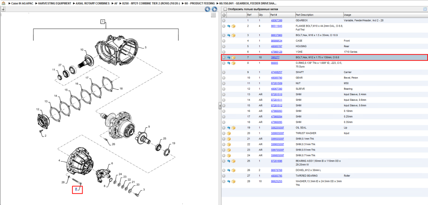428x205 pixels.
Task: Open part number link 87281696
Action: [x=276, y=161]
